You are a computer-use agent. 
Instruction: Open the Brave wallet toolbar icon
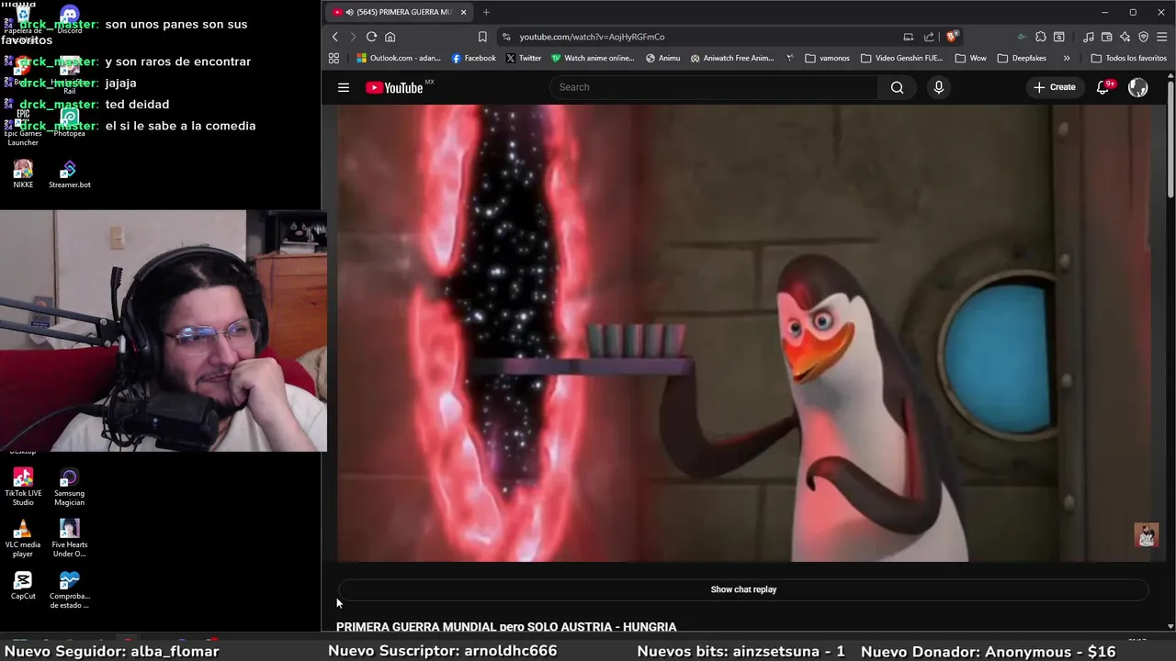(1107, 37)
